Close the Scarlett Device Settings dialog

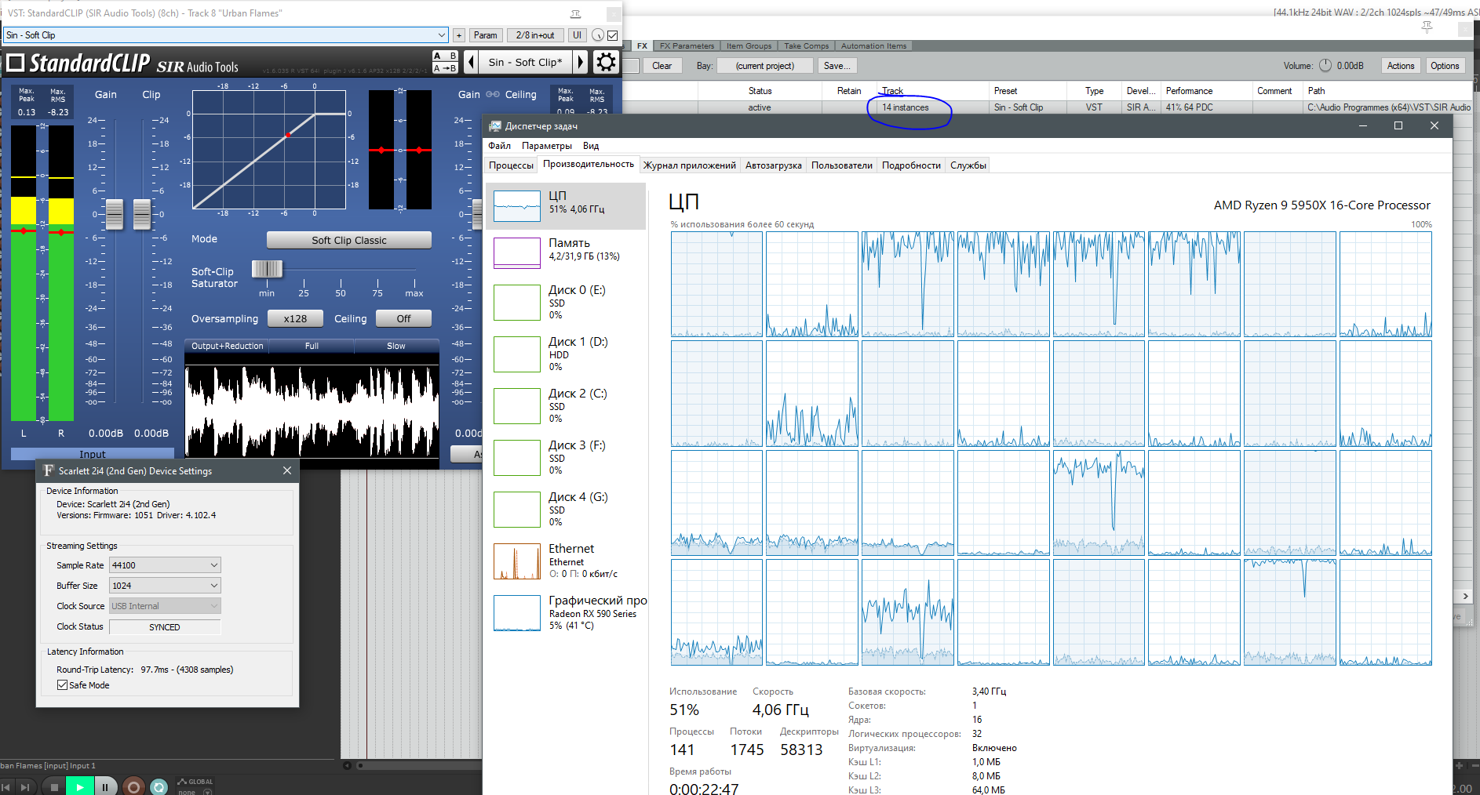287,470
